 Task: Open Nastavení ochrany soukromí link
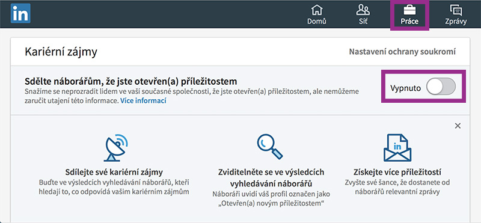tap(402, 52)
